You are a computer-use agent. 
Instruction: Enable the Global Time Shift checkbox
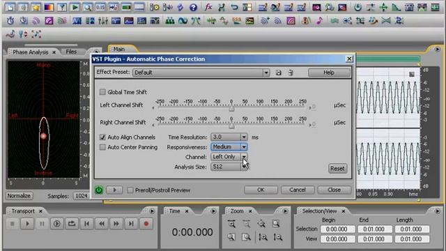pos(102,92)
